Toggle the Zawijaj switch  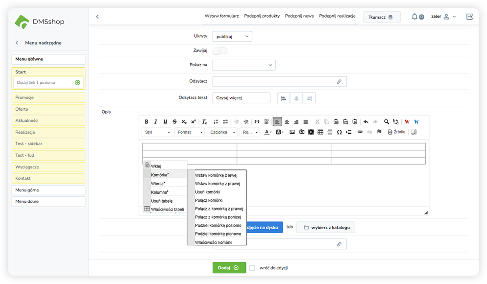[x=220, y=50]
